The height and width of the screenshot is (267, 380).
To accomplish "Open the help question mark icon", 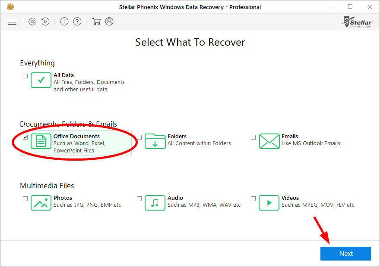I will [77, 22].
